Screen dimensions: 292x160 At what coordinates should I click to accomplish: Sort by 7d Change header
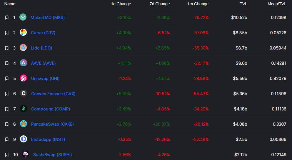pos(160,4)
